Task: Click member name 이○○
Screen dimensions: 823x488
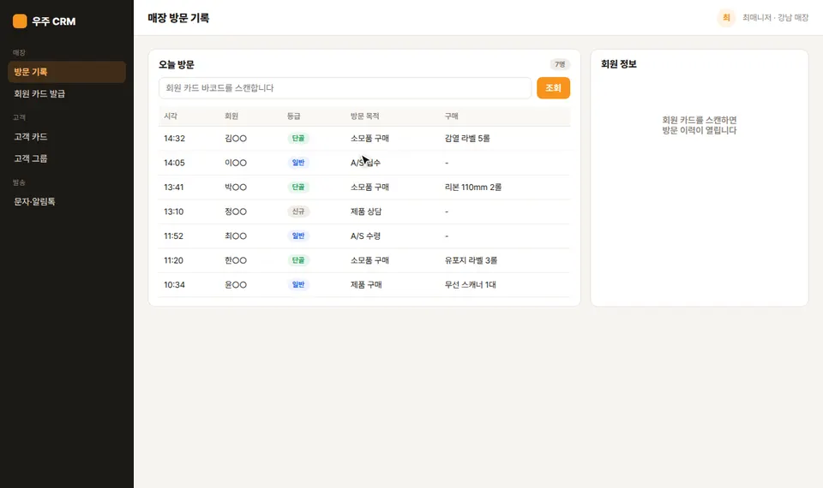Action: [236, 163]
